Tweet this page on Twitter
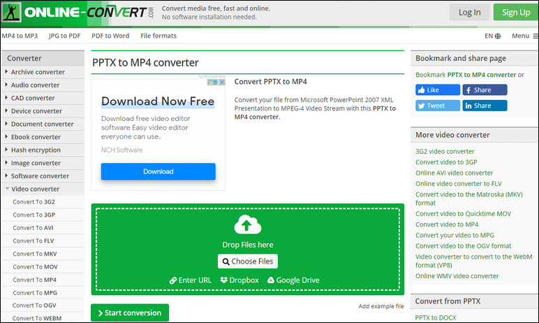The image size is (539, 323). pyautogui.click(x=438, y=106)
